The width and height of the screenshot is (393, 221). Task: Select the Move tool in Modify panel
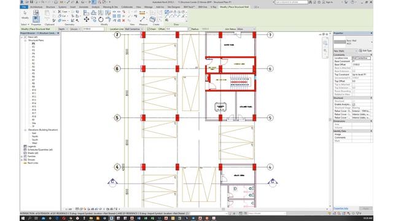click(x=87, y=19)
